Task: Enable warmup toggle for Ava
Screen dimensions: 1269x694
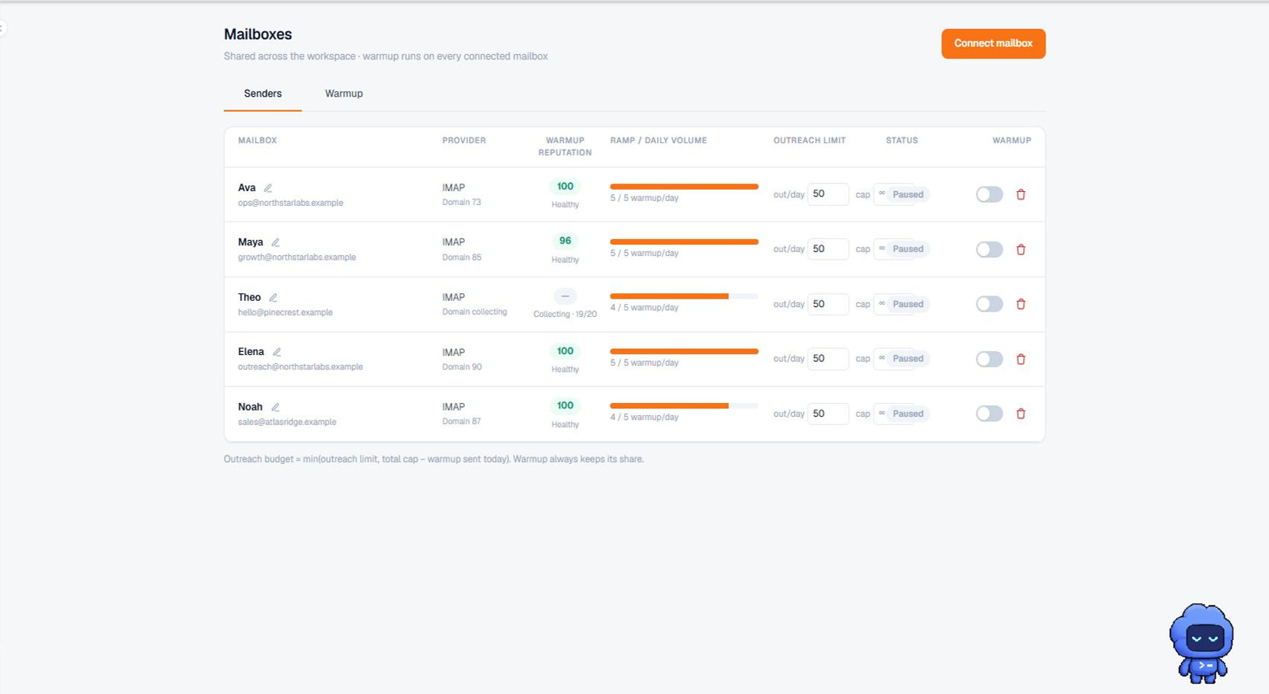Action: (989, 194)
